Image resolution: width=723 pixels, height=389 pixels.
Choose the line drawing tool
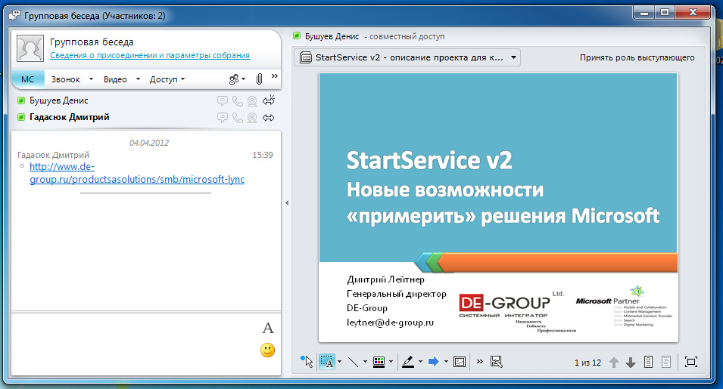(x=353, y=362)
